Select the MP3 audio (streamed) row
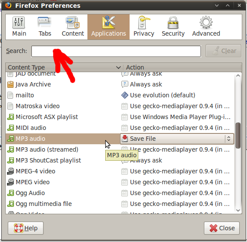 click(120, 149)
